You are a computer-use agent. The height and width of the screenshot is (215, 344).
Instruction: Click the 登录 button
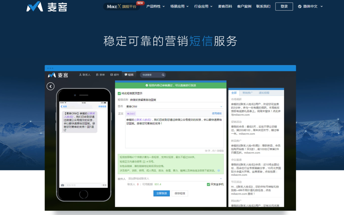point(284,6)
